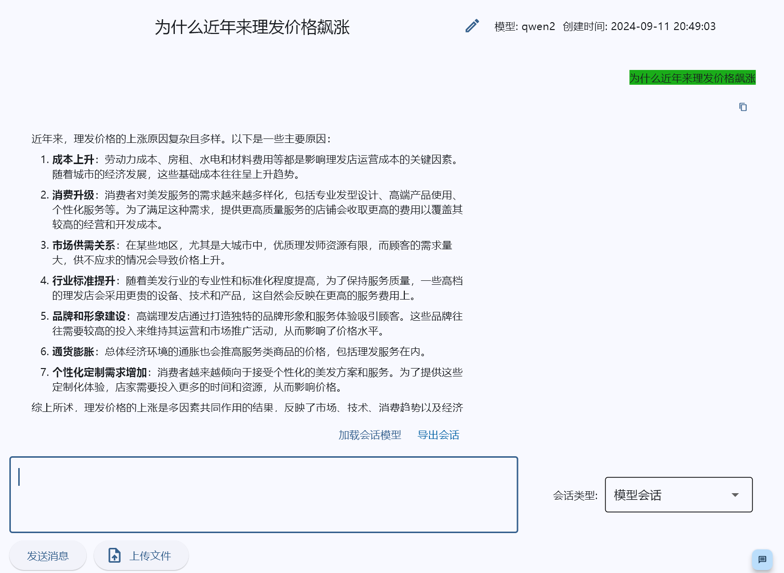Viewport: 784px width, 573px height.
Task: Focus the message input text box
Action: [x=263, y=494]
